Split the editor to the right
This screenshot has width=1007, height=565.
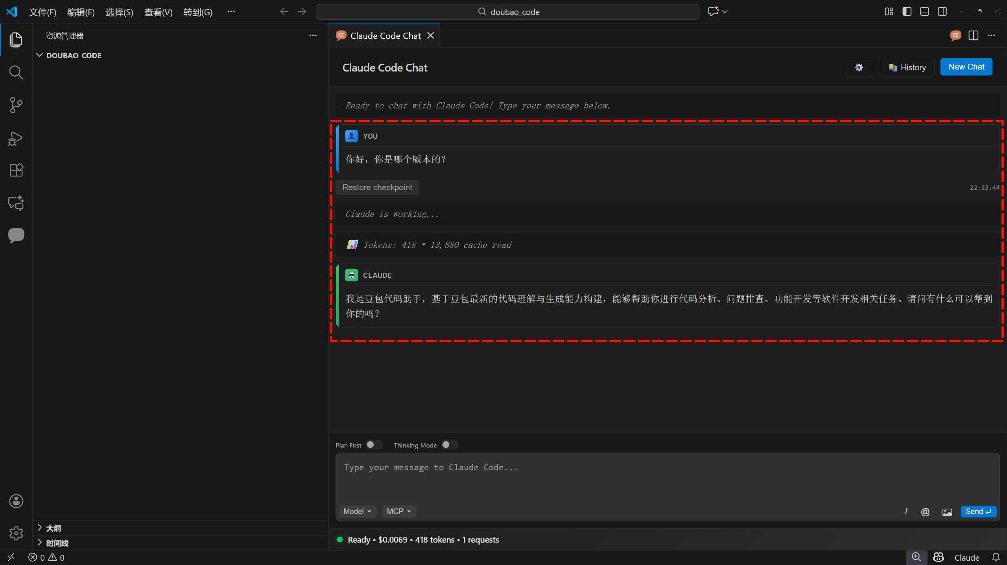pyautogui.click(x=974, y=35)
